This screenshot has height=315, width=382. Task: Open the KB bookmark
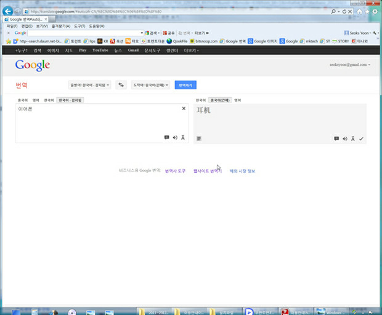click(x=102, y=41)
